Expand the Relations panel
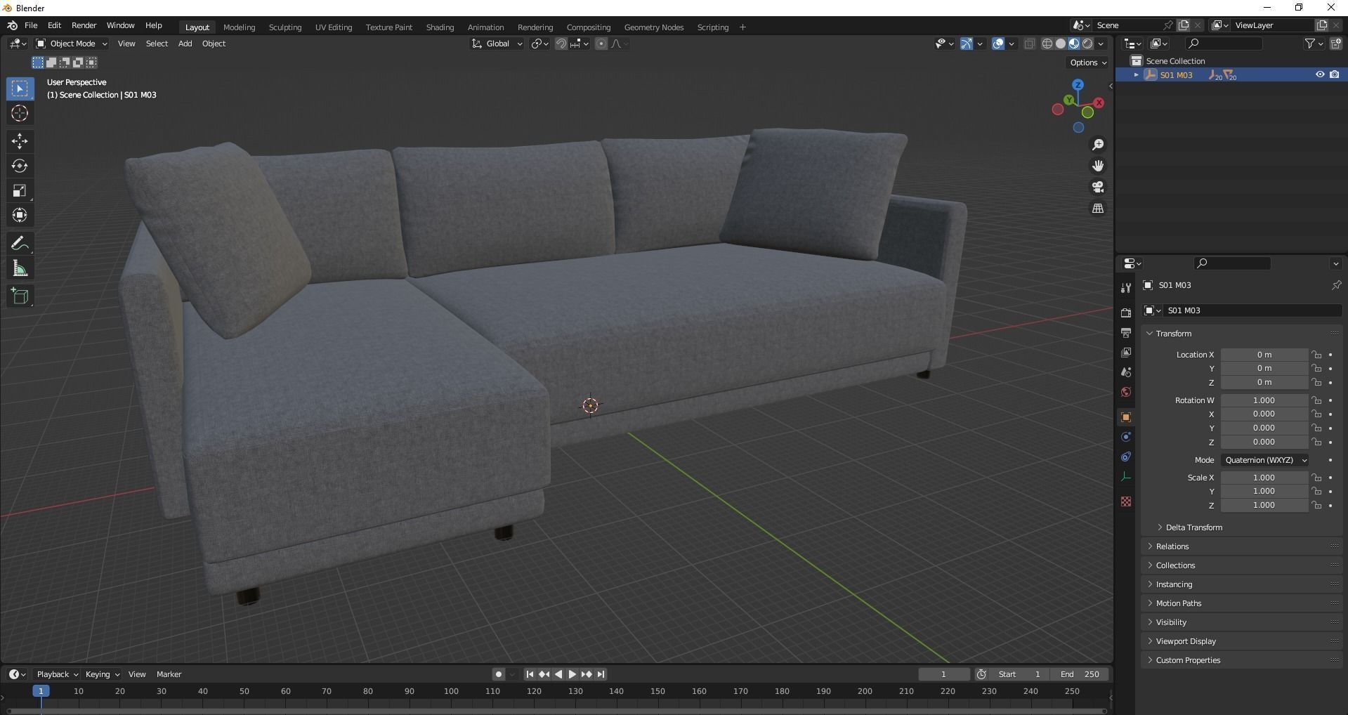 [x=1172, y=546]
